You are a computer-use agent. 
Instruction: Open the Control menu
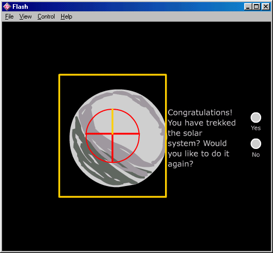click(46, 16)
